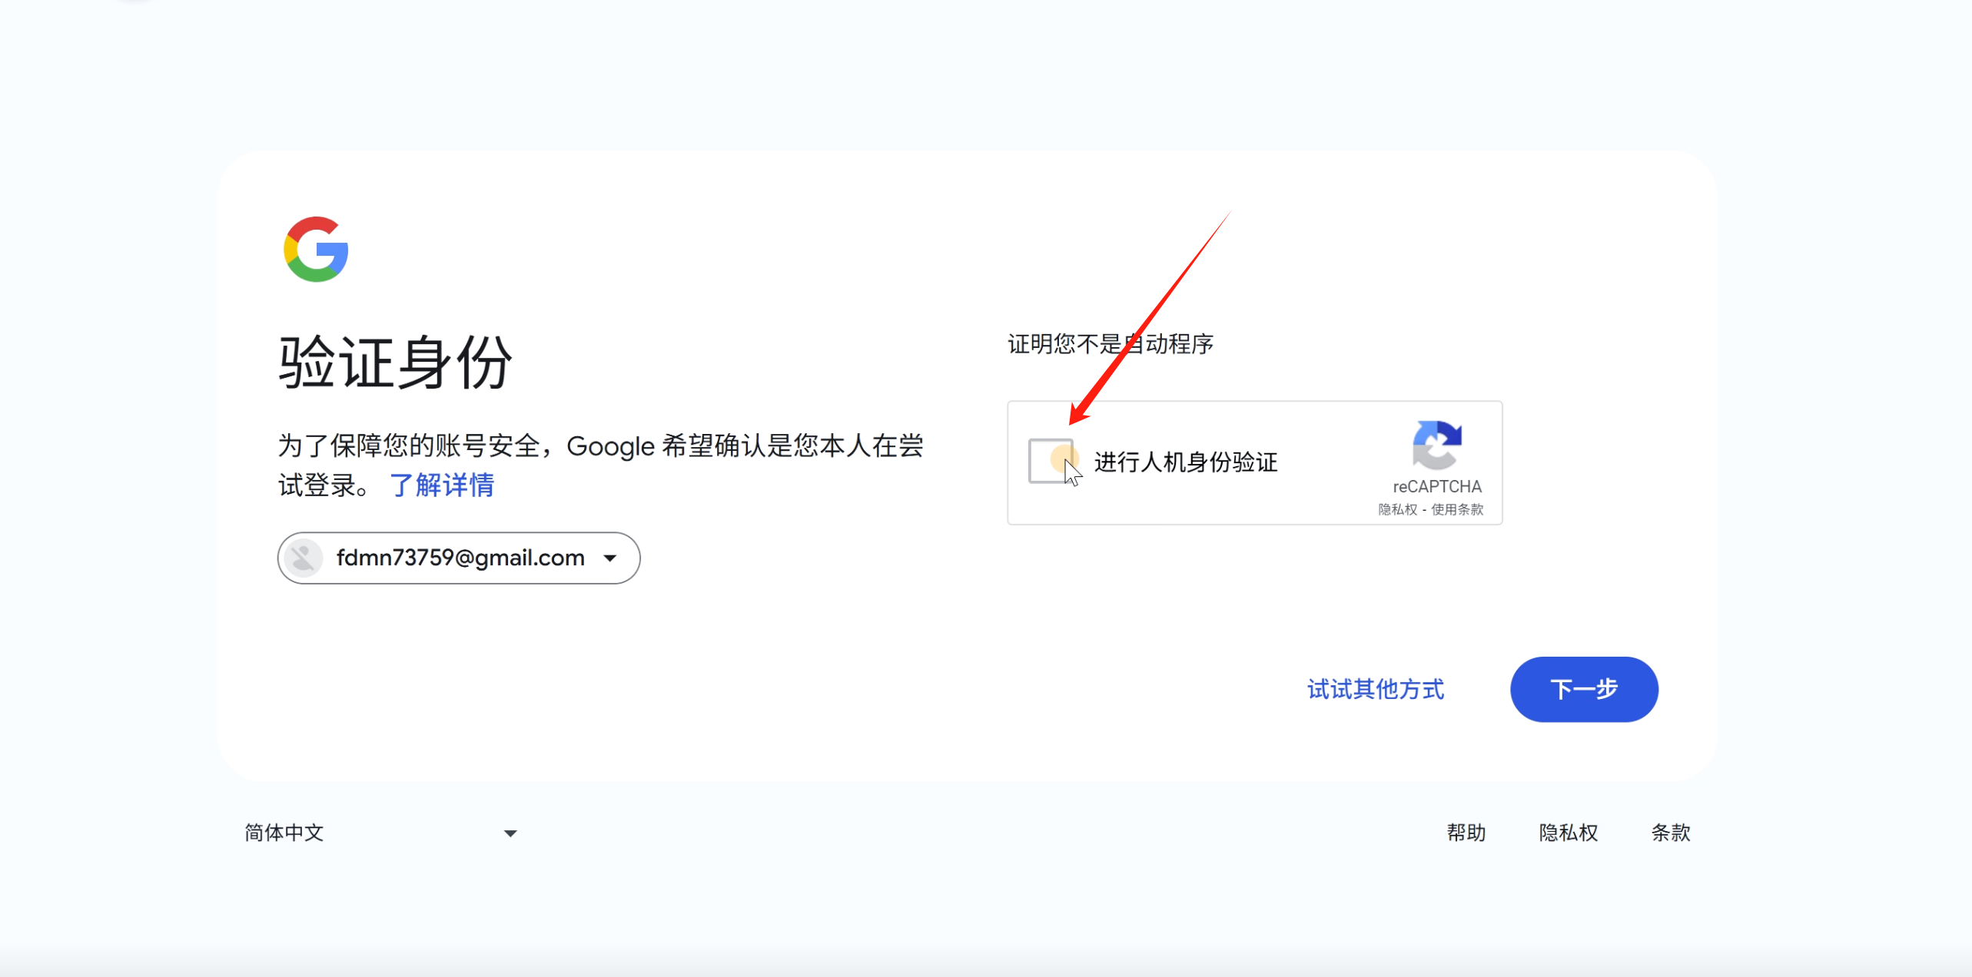Viewport: 1972px width, 977px height.
Task: Click the reCAPTCHA text label
Action: pos(1436,486)
